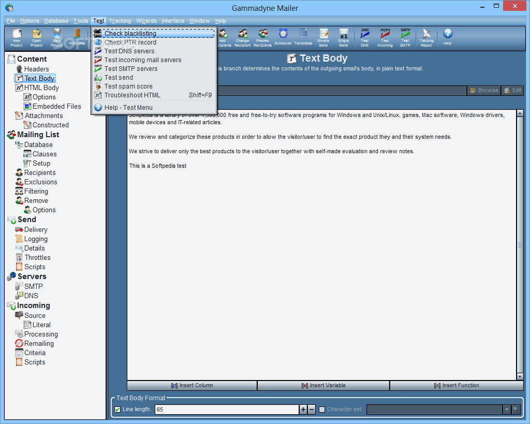Click the Insert Function button

(457, 386)
